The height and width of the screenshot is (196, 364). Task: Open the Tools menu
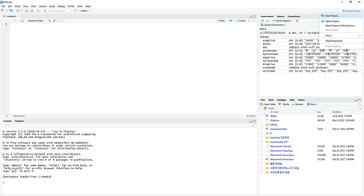click(x=80, y=6)
